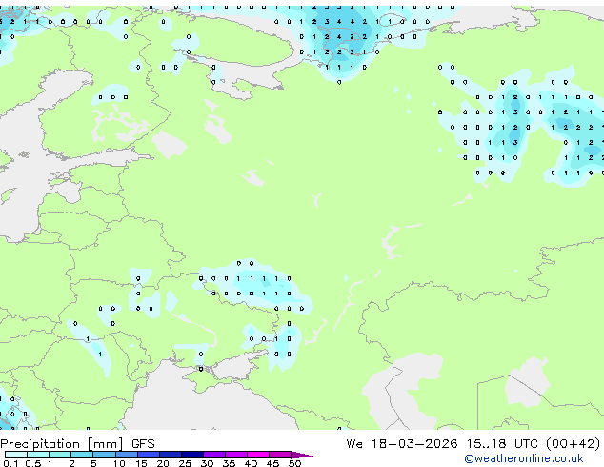
Task: Select the 20–25 mm dark blue swatch
Action: pos(171,455)
